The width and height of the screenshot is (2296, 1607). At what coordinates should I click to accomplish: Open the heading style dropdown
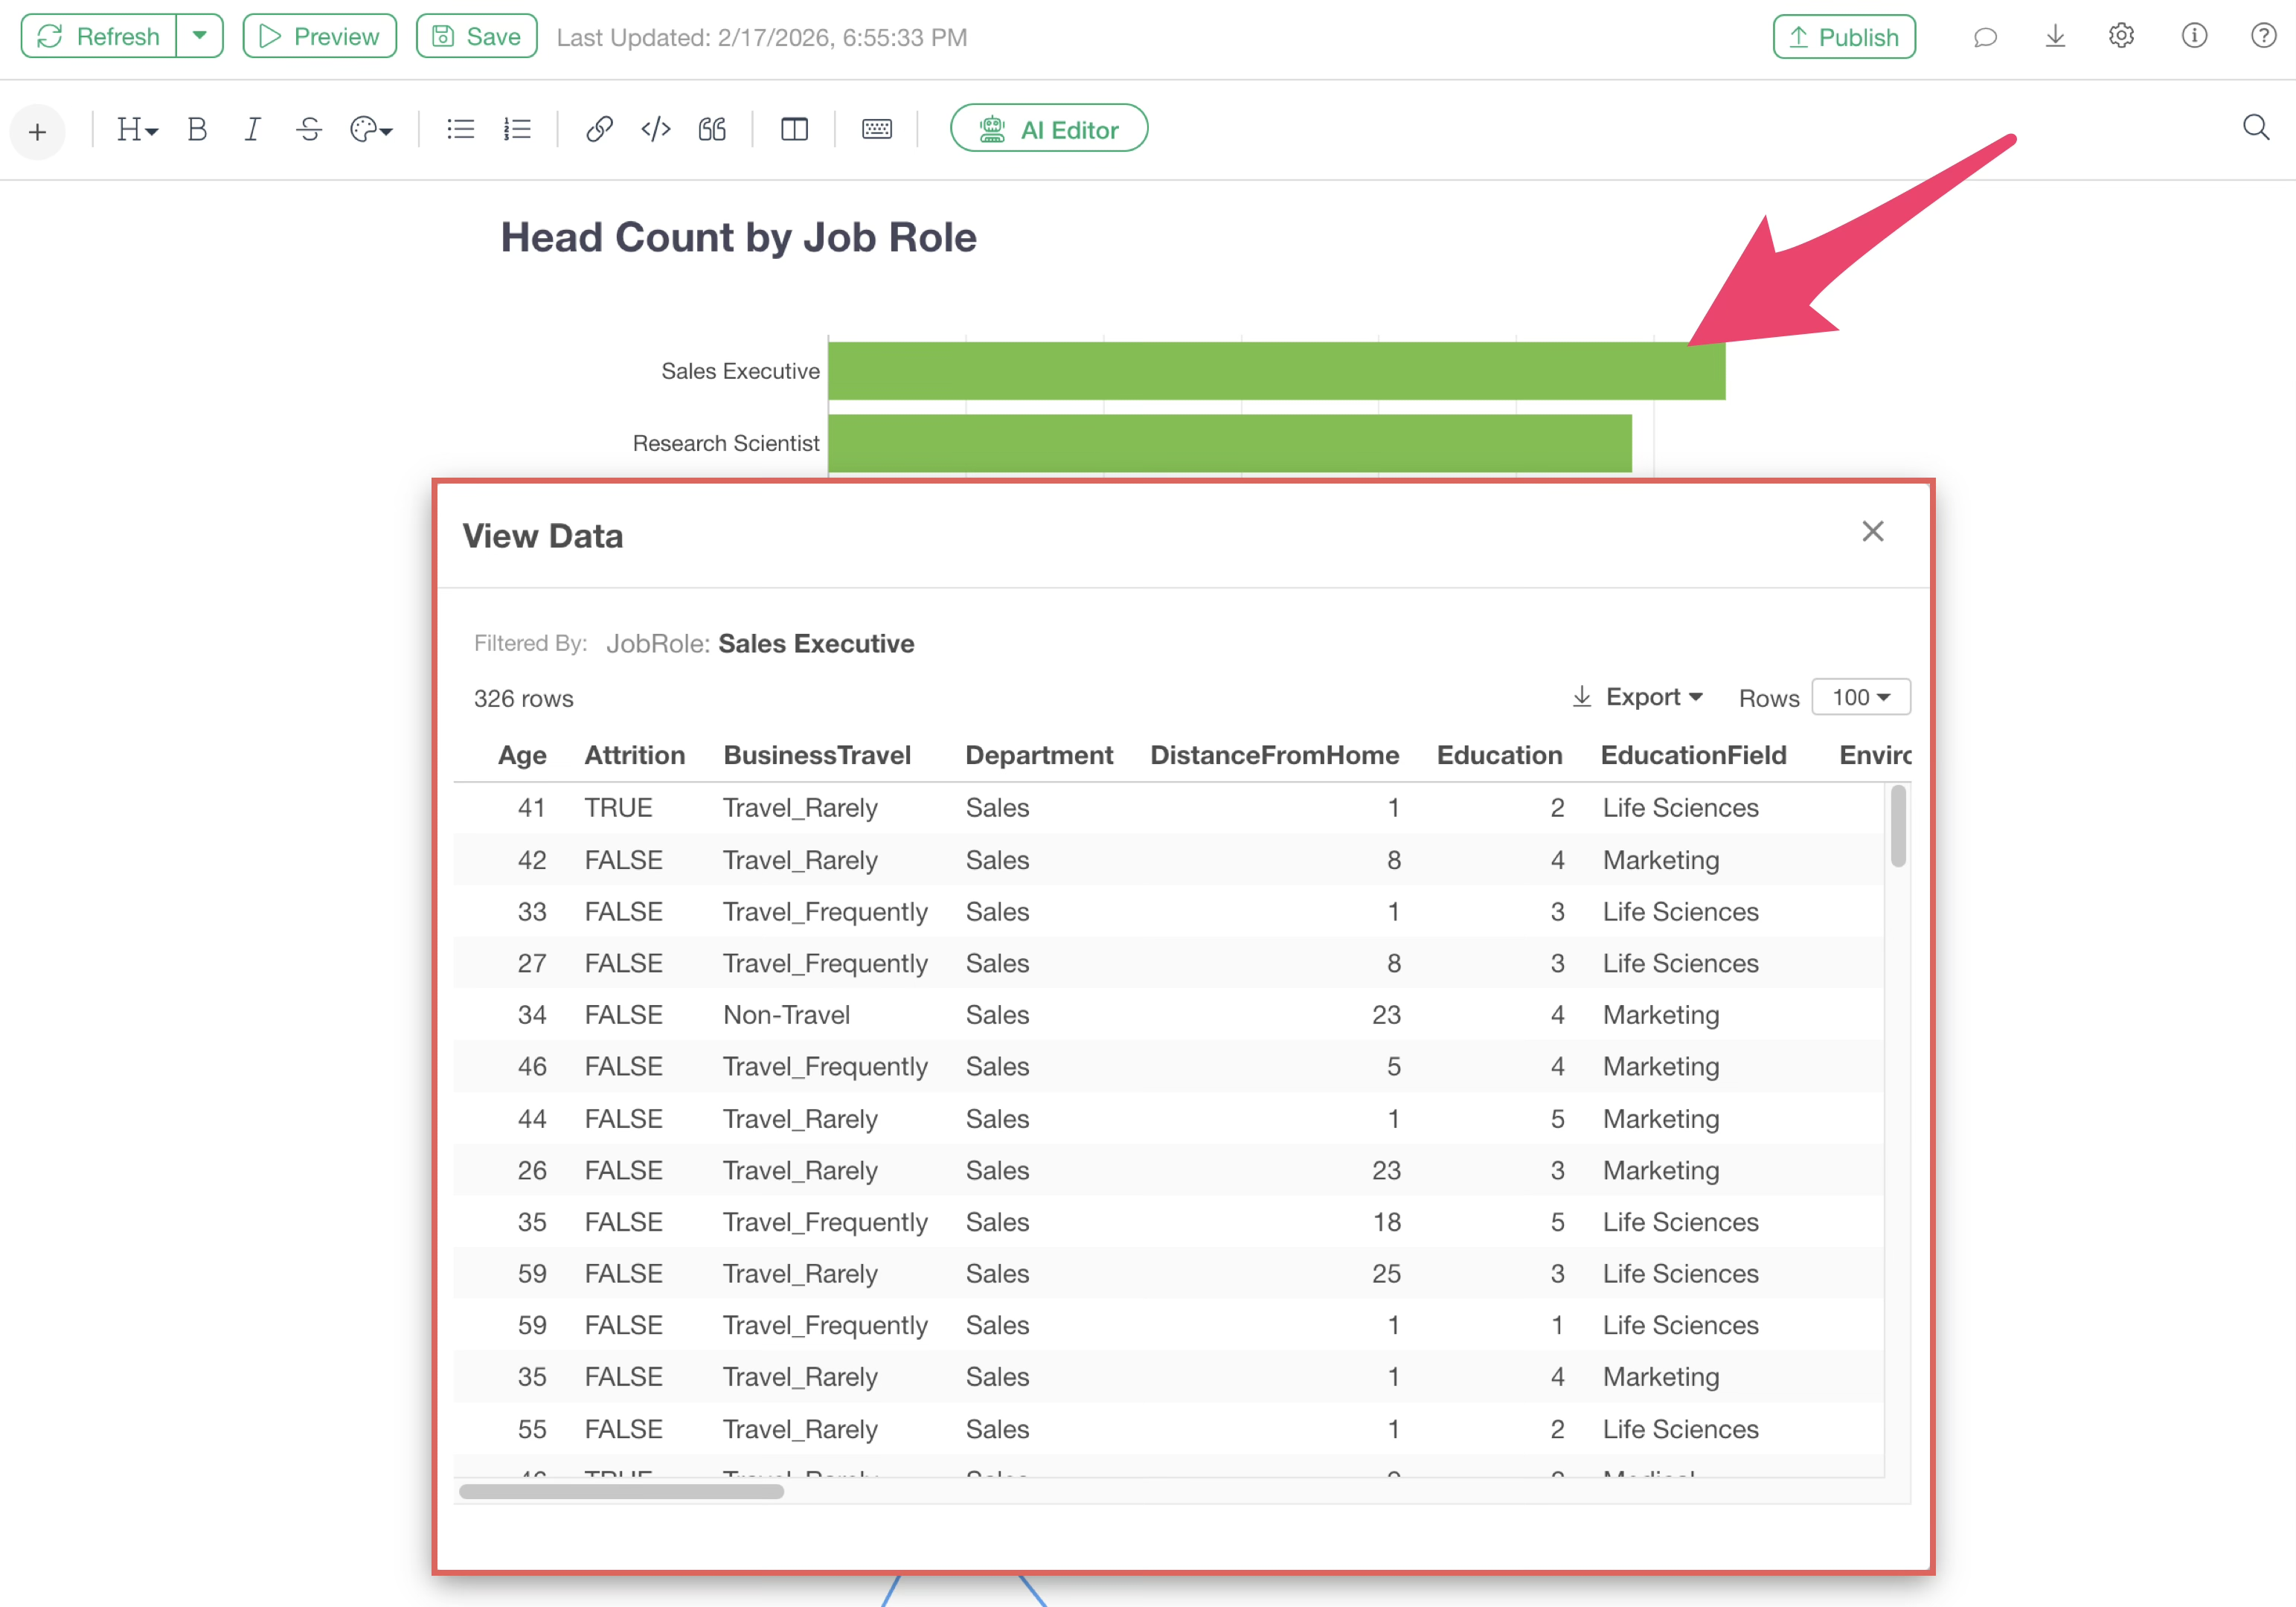[137, 129]
